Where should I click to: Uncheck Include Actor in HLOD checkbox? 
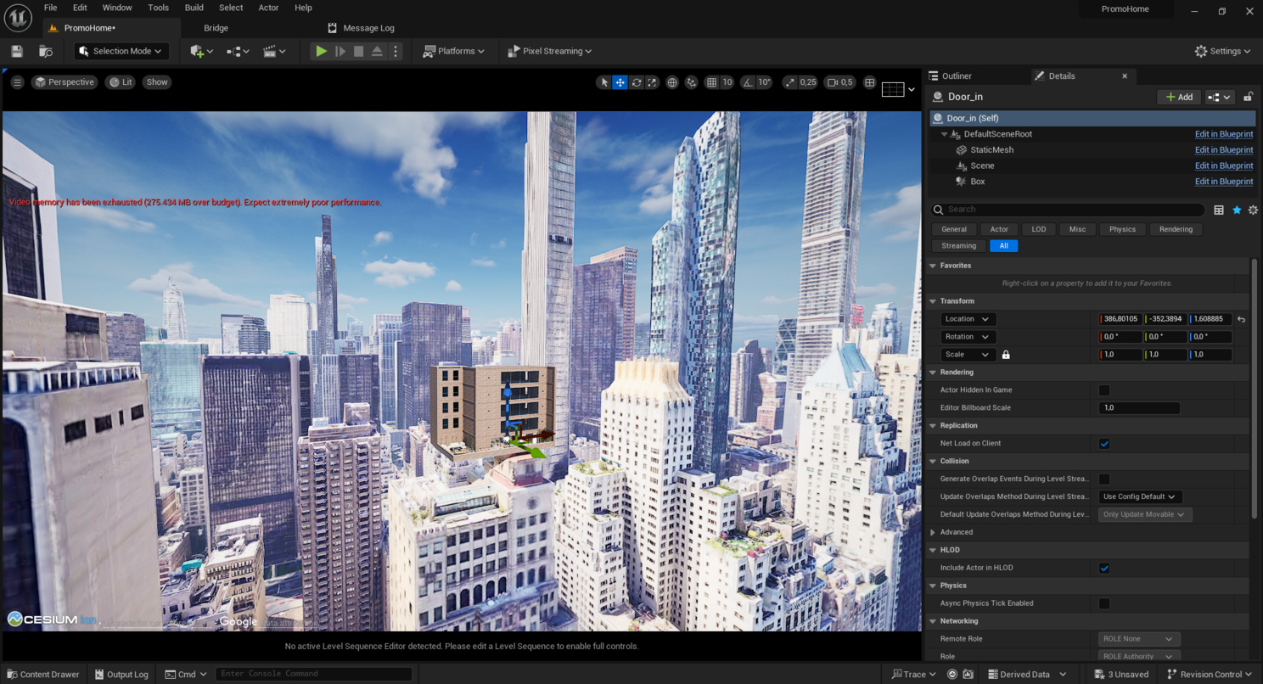(1104, 569)
